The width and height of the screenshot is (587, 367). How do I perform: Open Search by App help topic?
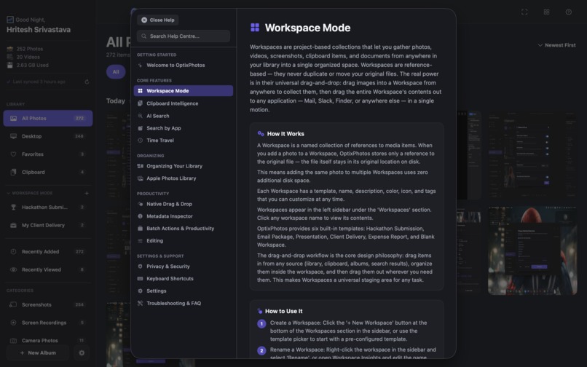(x=184, y=128)
